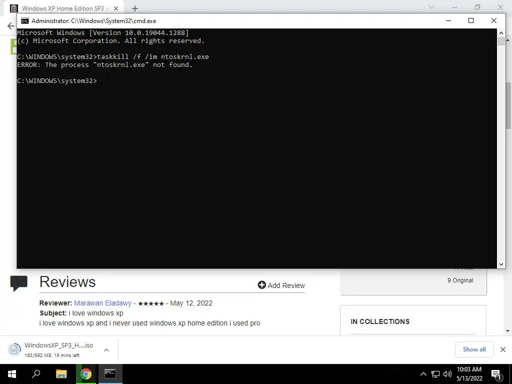Click the Reviews heading

tap(67, 282)
